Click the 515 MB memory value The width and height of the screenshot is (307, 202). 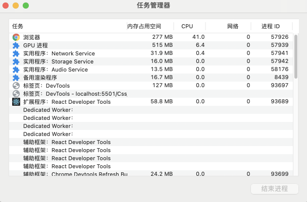coord(162,45)
